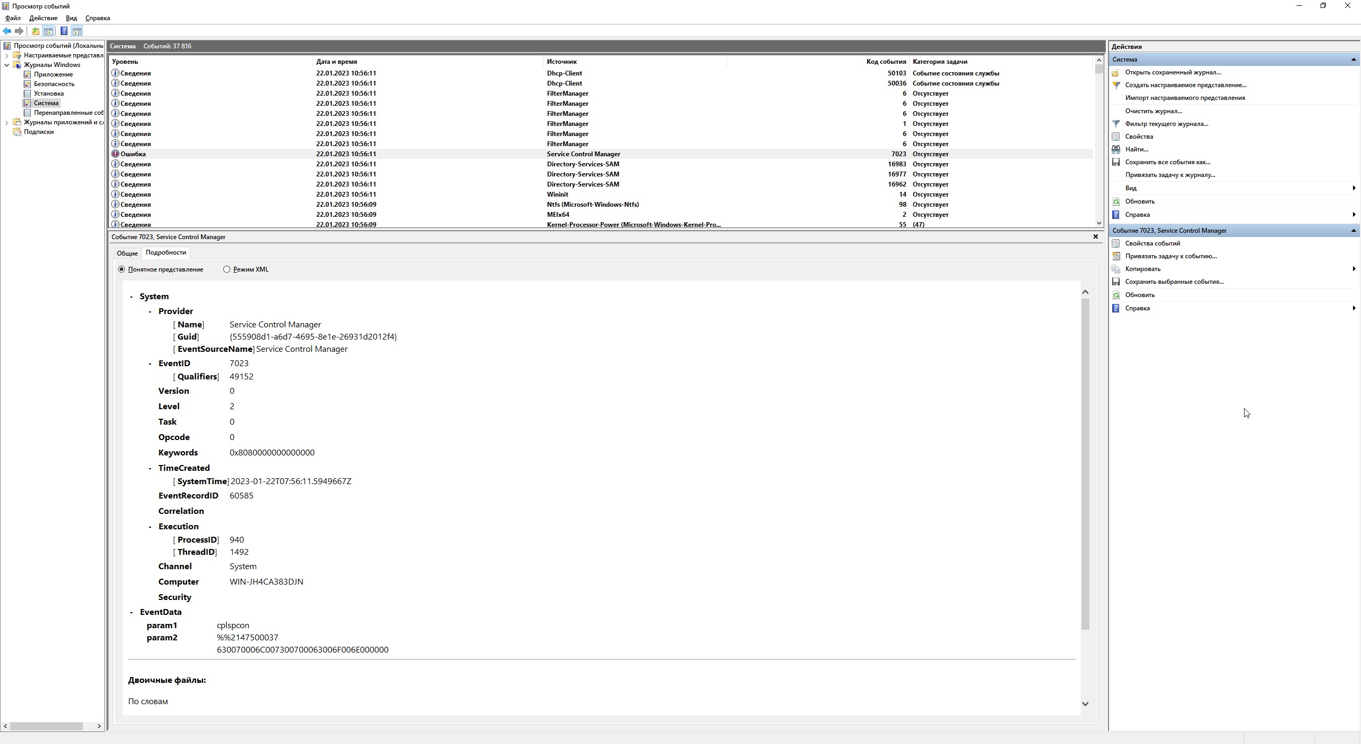Toggle the Show/Hide action pane toolbar icon
The width and height of the screenshot is (1361, 744).
(77, 31)
